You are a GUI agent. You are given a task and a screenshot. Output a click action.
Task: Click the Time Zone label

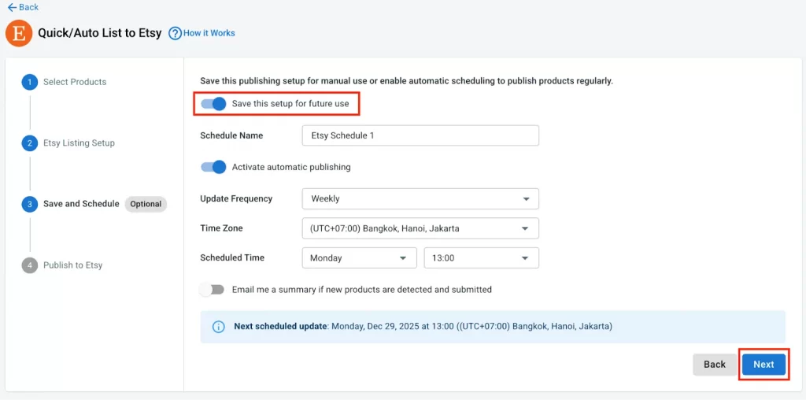tap(221, 228)
